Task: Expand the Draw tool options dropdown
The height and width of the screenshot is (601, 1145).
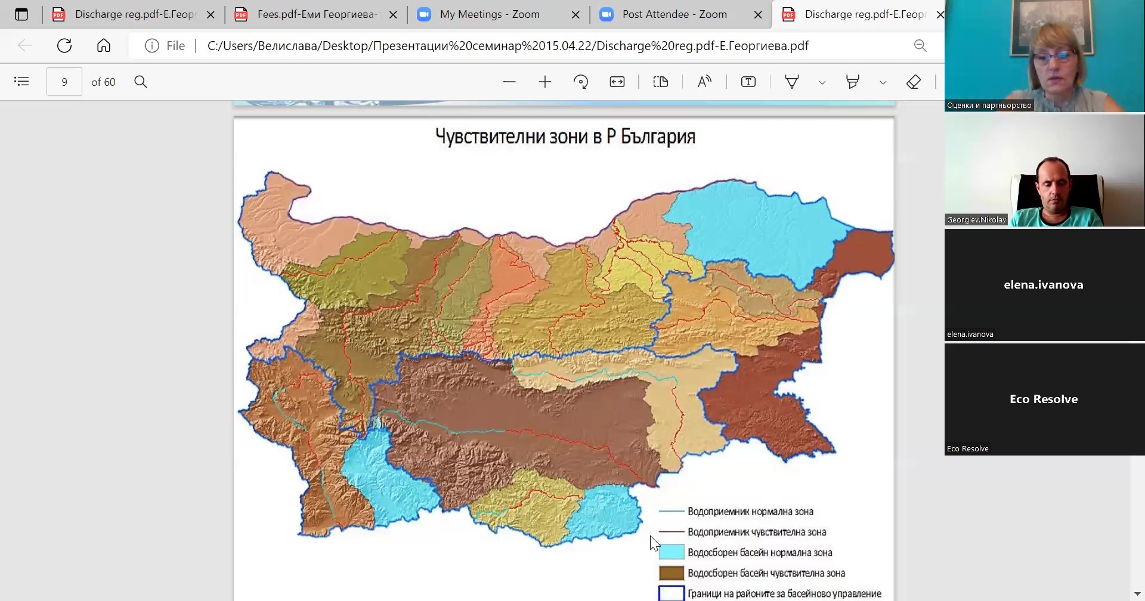Action: coord(822,82)
